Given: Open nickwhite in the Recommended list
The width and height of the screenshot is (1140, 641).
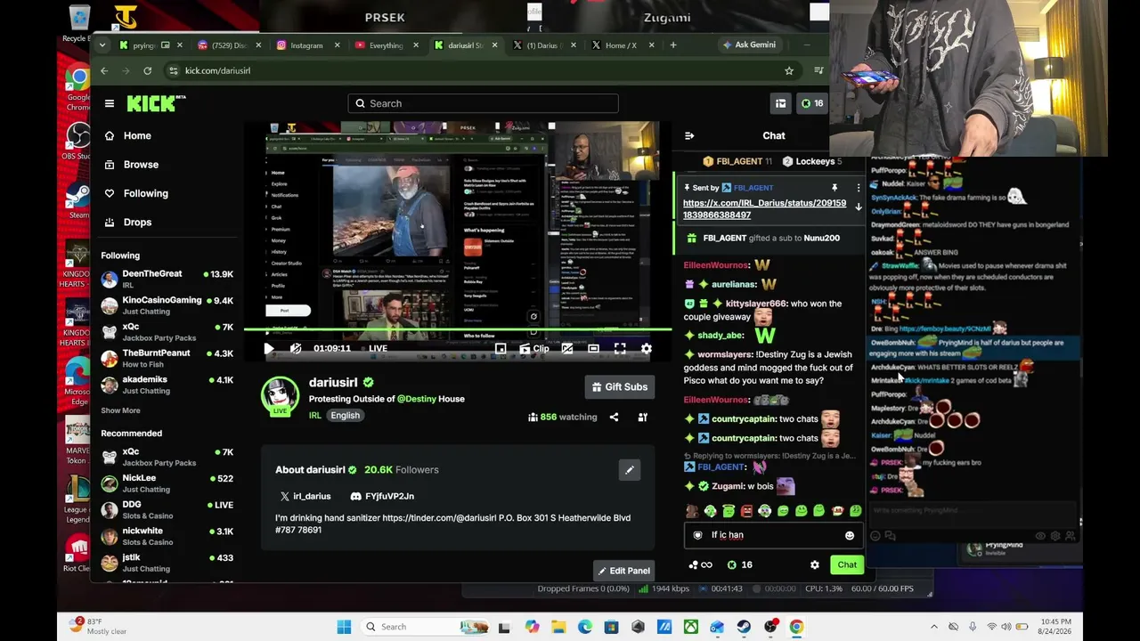Looking at the screenshot, I should click(x=167, y=536).
